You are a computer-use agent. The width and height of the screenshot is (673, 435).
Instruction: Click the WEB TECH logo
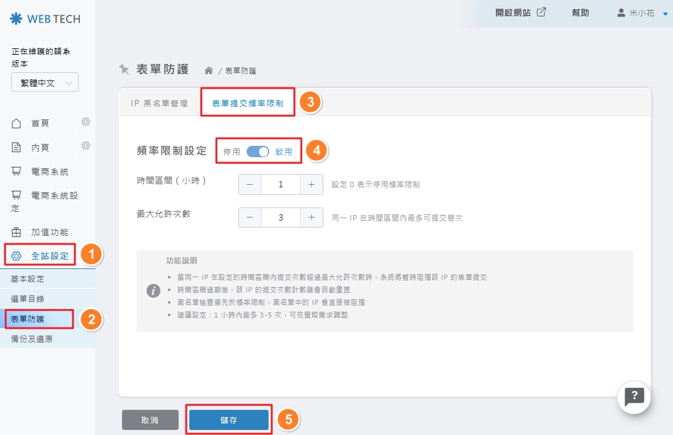[x=45, y=19]
